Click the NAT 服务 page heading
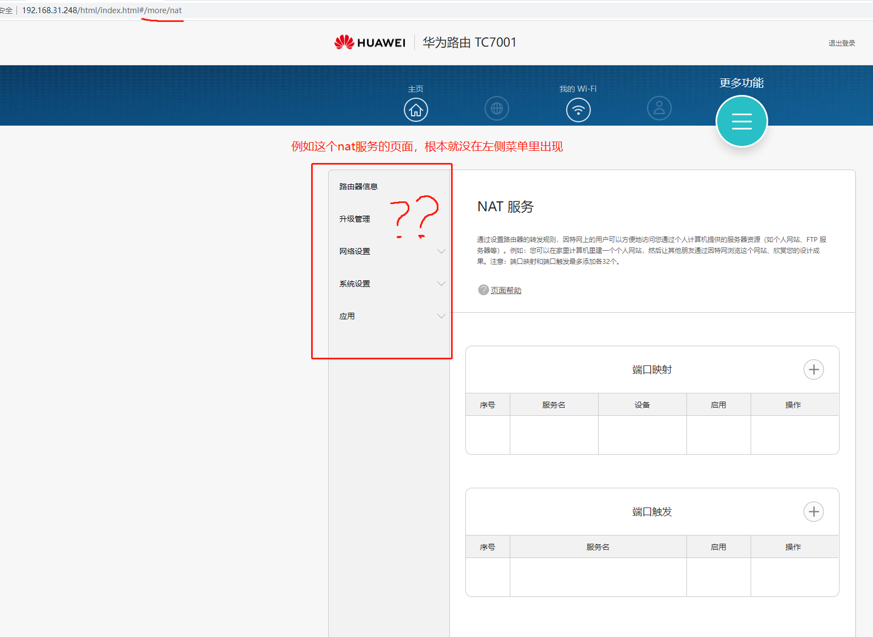The width and height of the screenshot is (873, 637). click(505, 207)
